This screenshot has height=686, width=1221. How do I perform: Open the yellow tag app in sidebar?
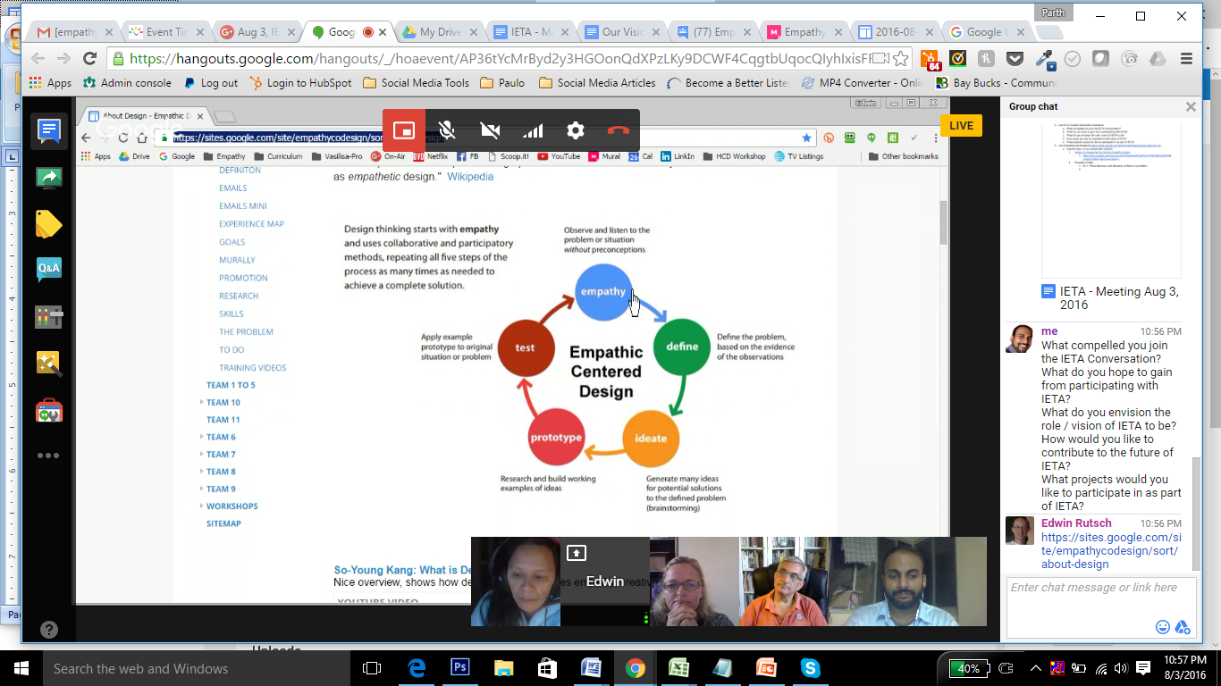tap(48, 224)
